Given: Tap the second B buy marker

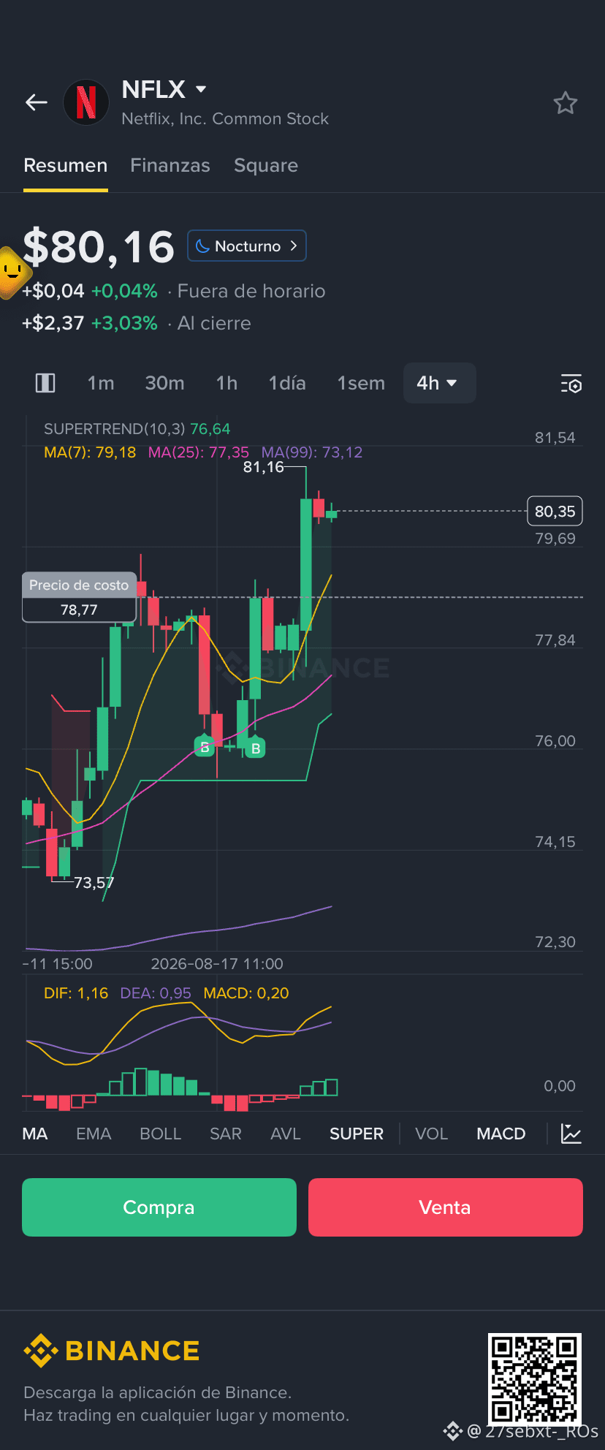Looking at the screenshot, I should [256, 747].
